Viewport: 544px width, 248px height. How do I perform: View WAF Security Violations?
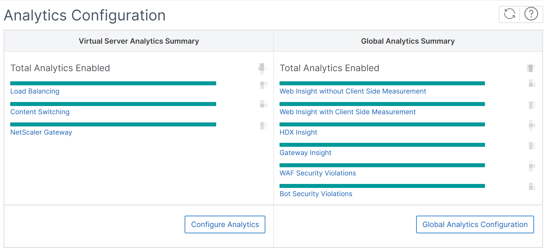click(318, 173)
